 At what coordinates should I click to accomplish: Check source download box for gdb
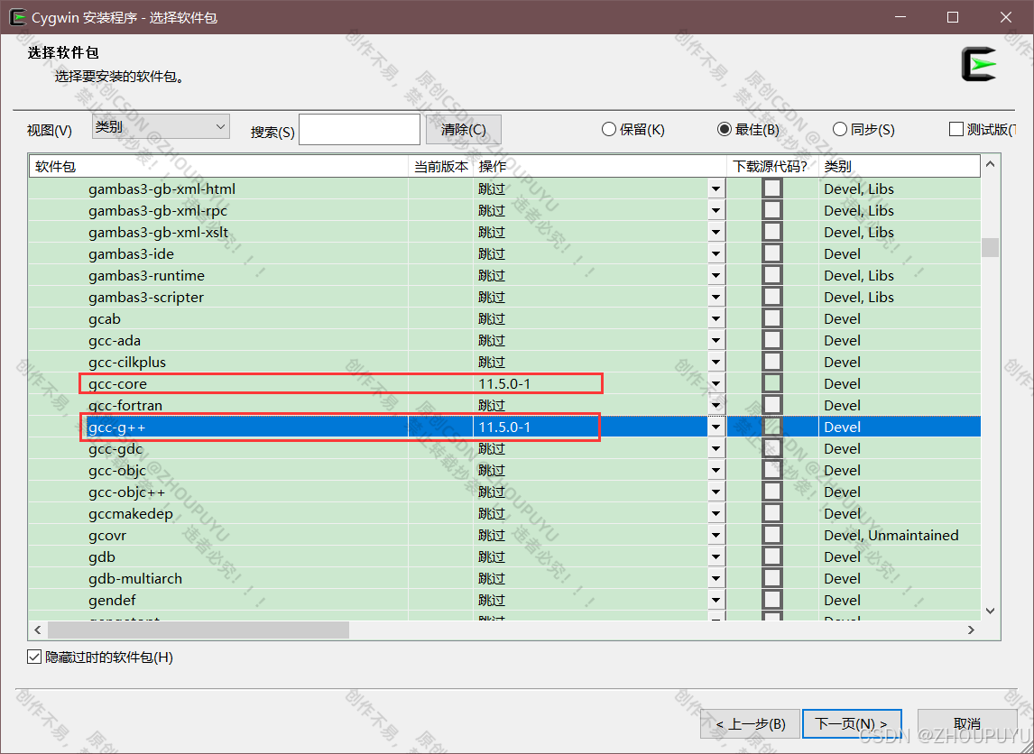coord(772,557)
